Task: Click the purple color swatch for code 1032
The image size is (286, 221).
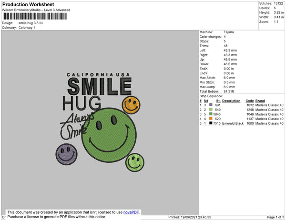Action: click(x=211, y=105)
